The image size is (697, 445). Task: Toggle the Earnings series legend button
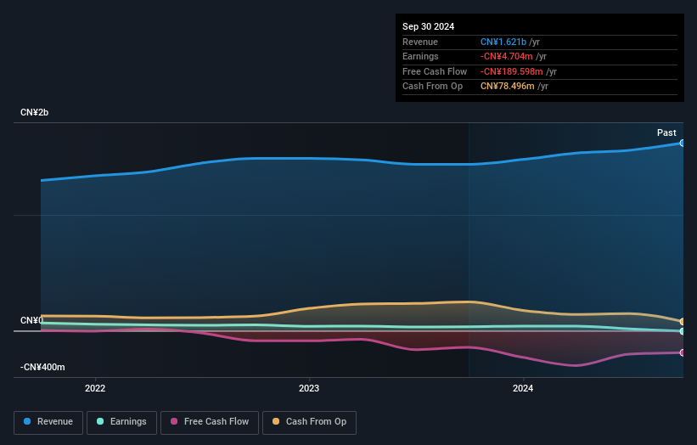tap(121, 422)
